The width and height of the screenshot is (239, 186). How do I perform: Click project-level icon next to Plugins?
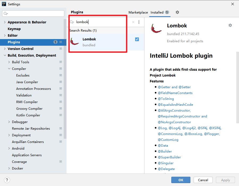point(61,42)
